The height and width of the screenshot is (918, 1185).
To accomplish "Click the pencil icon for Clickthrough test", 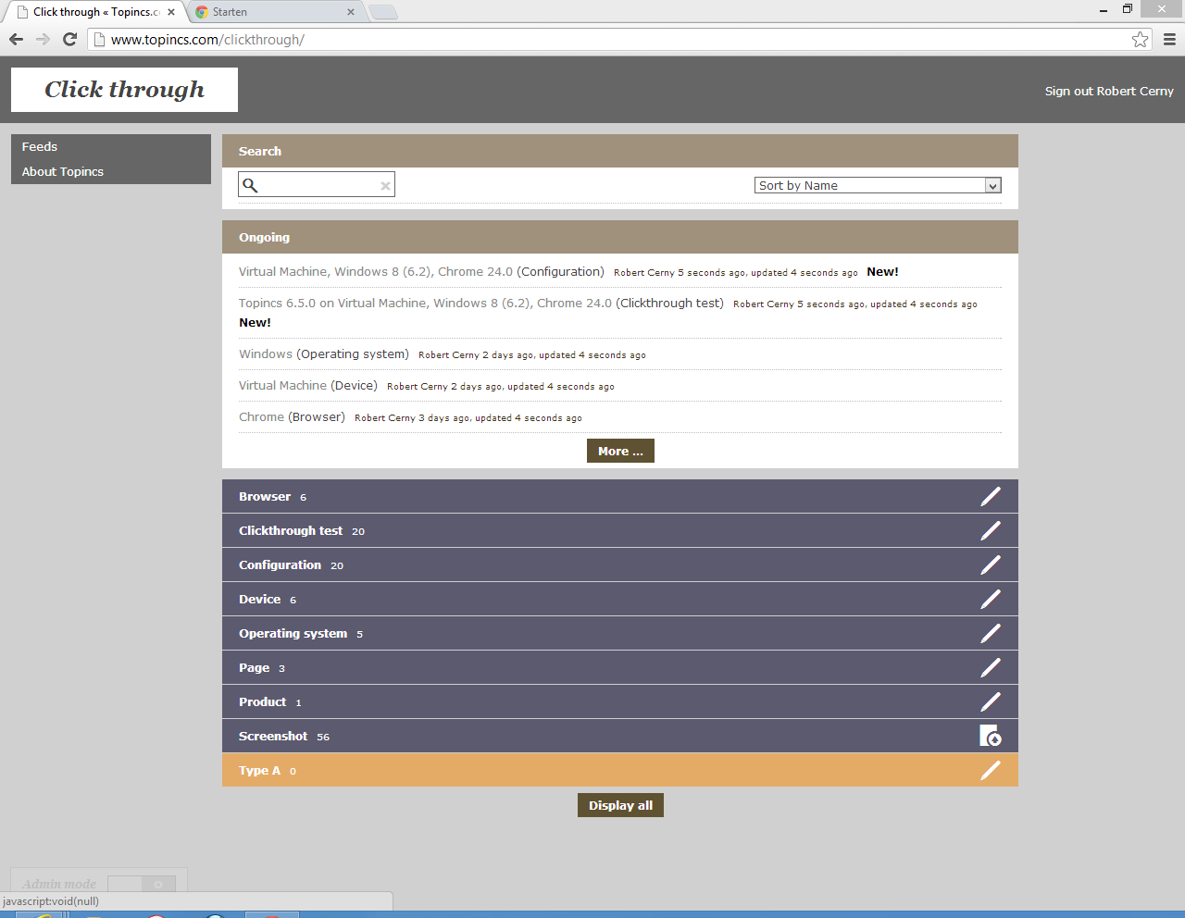I will (991, 531).
